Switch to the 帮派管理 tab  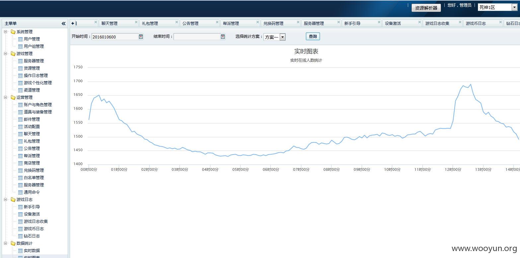pos(231,24)
